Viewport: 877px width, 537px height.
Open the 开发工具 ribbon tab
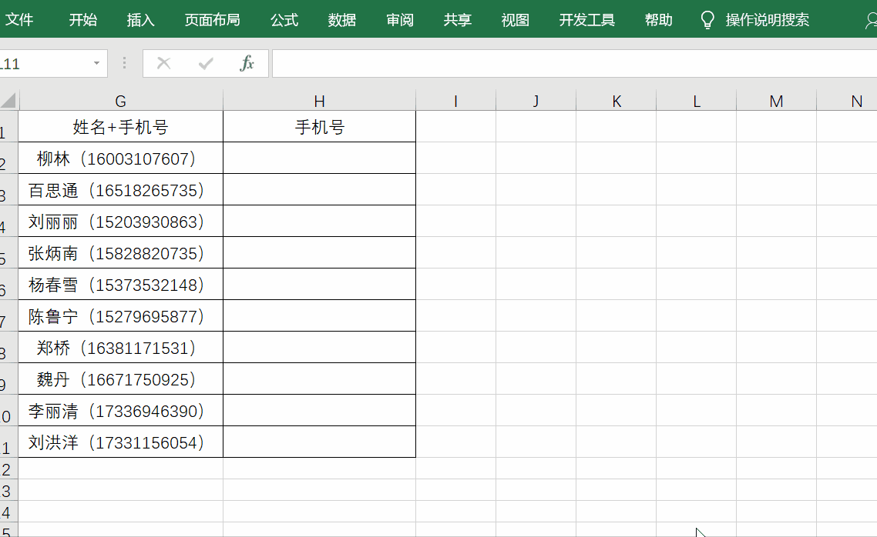pos(587,20)
